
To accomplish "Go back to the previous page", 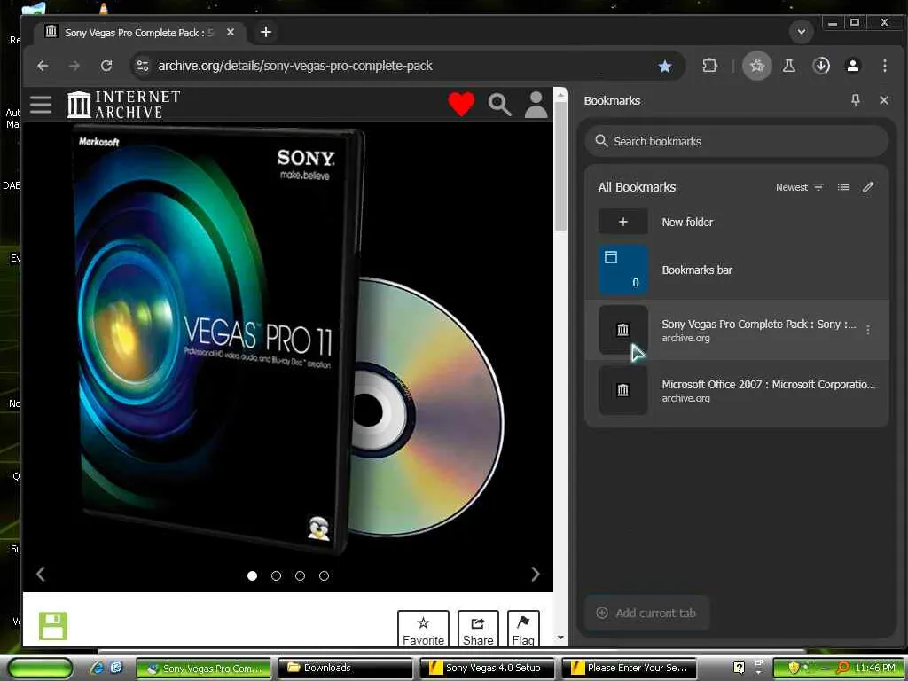I will point(43,66).
